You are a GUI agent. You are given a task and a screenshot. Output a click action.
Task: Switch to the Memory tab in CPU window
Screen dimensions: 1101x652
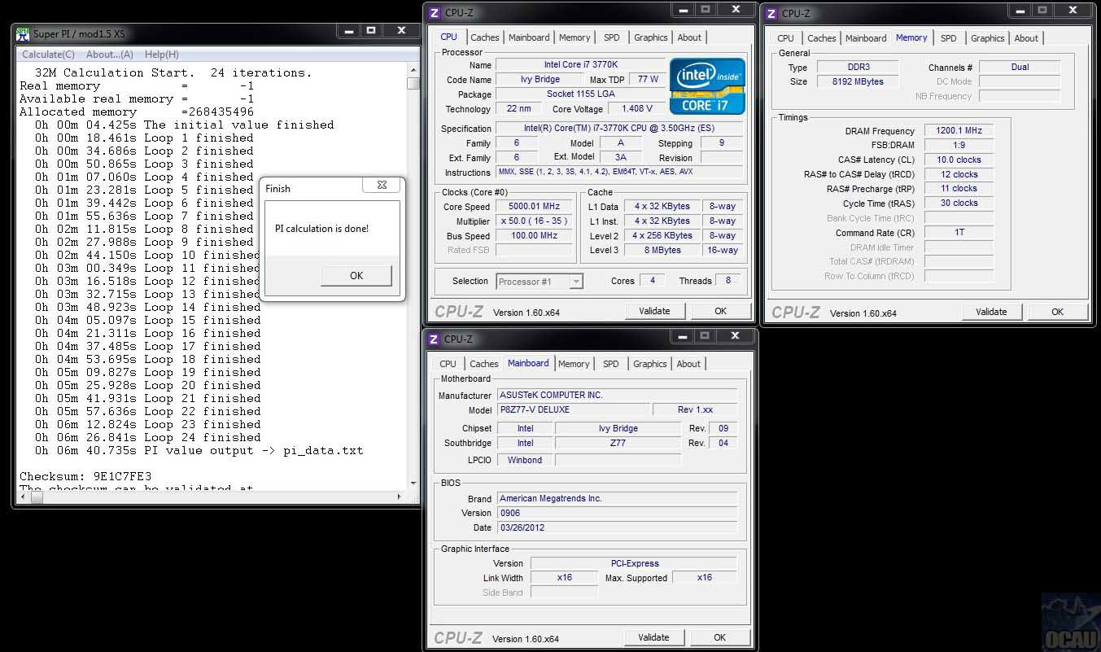click(x=575, y=37)
